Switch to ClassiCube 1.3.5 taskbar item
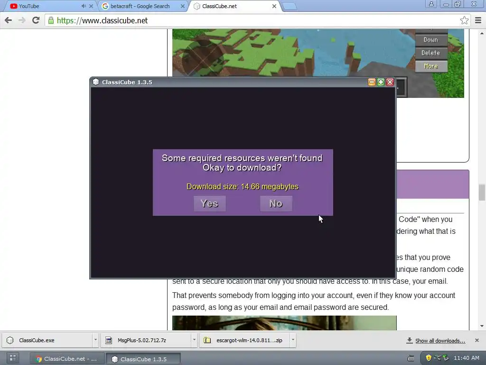Viewport: 486px width, 365px height. tap(143, 359)
